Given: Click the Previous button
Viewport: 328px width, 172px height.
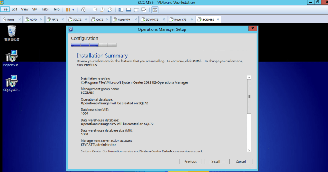Looking at the screenshot, I should (190, 161).
